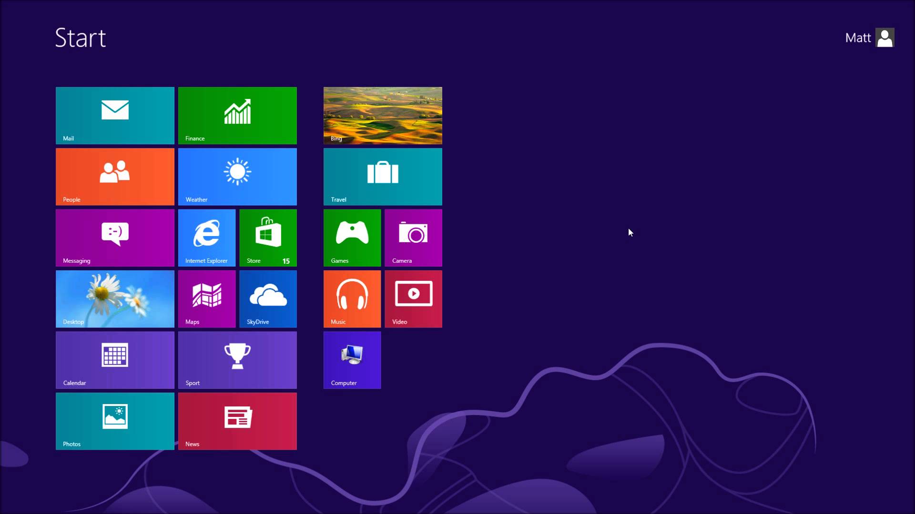Launch the Games tile
Image resolution: width=915 pixels, height=514 pixels.
coord(352,238)
